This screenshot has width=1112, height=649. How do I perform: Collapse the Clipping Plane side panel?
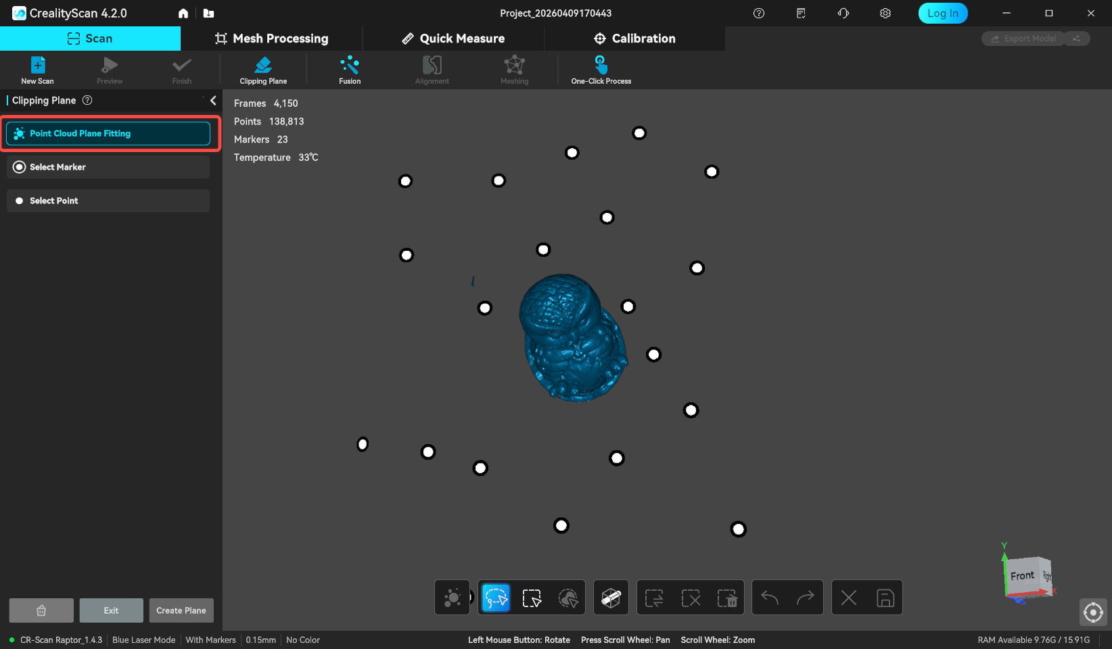[x=213, y=101]
